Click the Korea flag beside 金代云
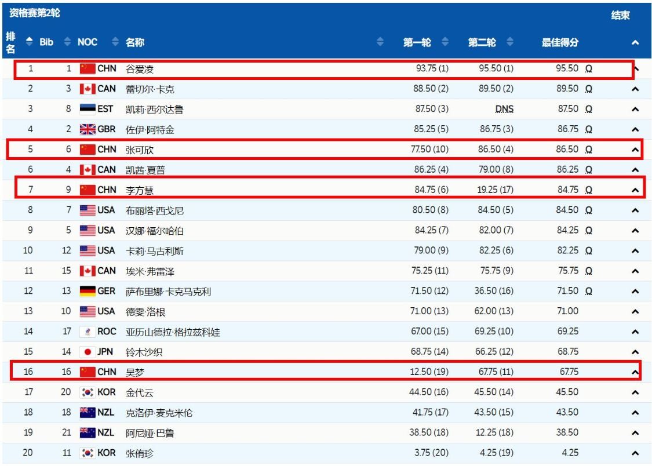This screenshot has height=466, width=652. point(87,391)
